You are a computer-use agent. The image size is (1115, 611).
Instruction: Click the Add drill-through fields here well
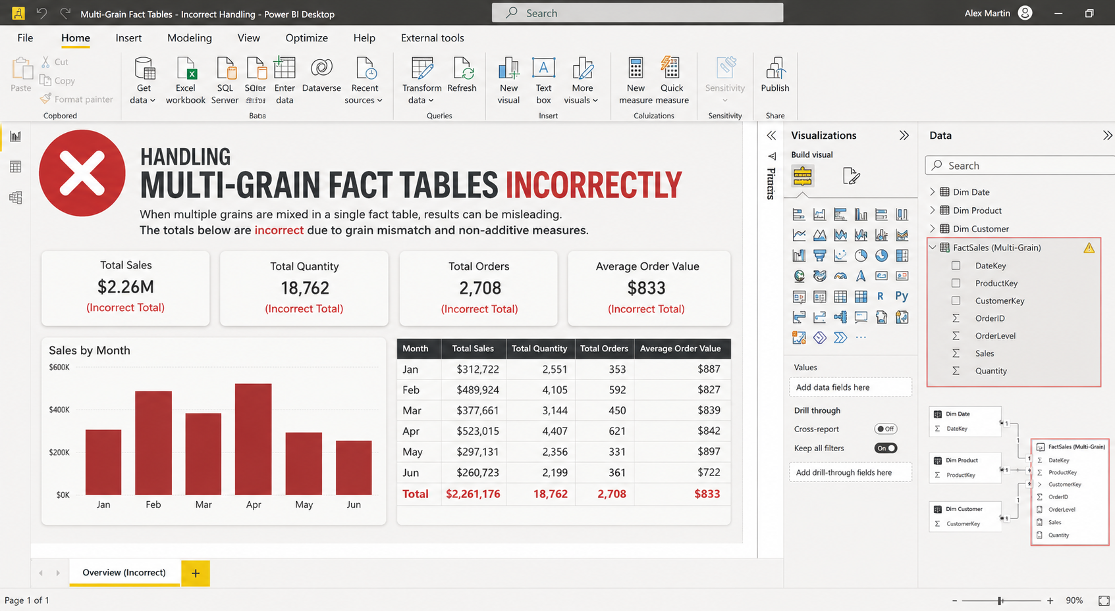click(x=850, y=472)
